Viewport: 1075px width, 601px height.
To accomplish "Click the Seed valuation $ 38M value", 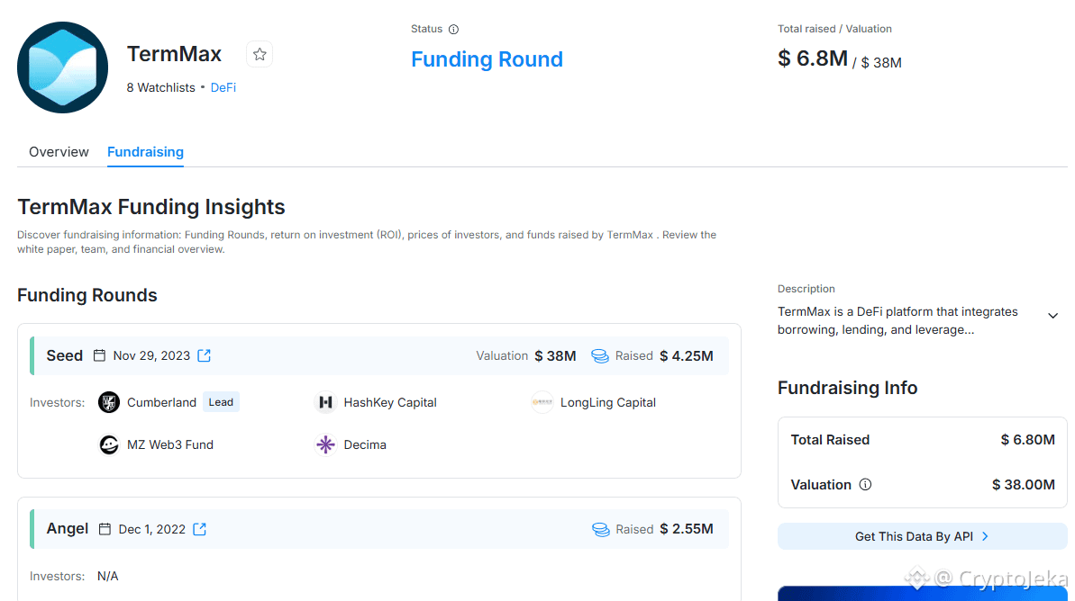I will click(x=555, y=356).
